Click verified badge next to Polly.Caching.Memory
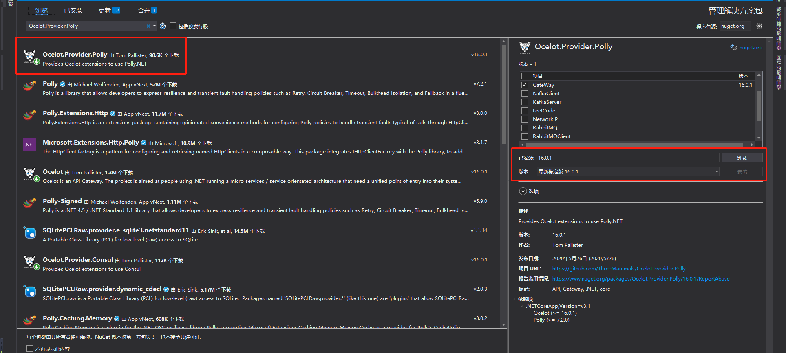Screen dimensions: 786x353 117,319
